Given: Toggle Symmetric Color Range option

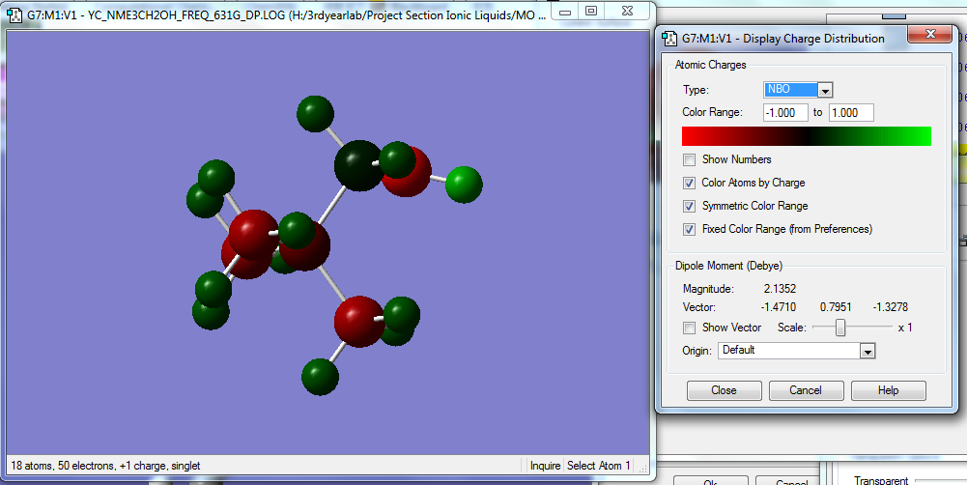Looking at the screenshot, I should coord(689,206).
